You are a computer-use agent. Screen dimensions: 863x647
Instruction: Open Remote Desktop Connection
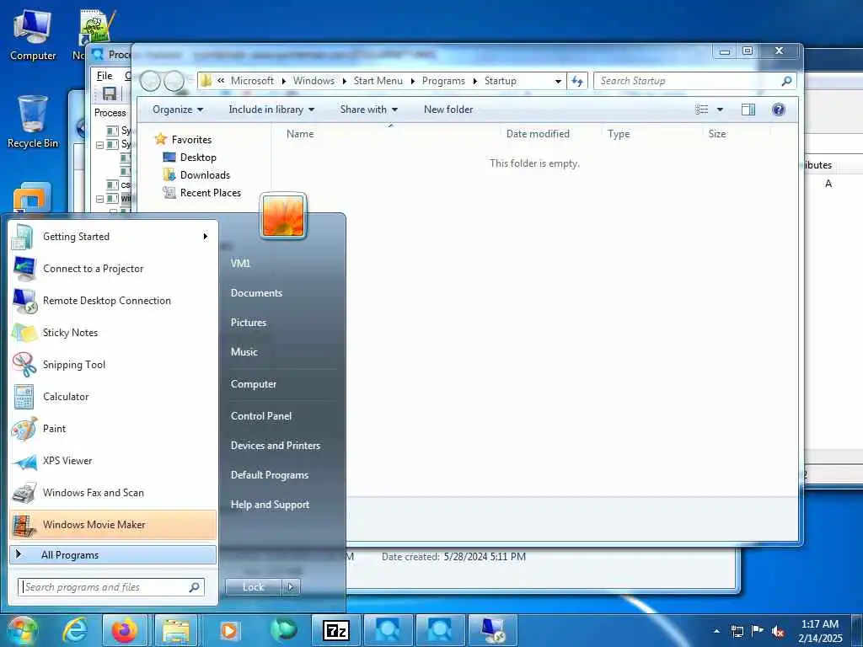coord(113,301)
